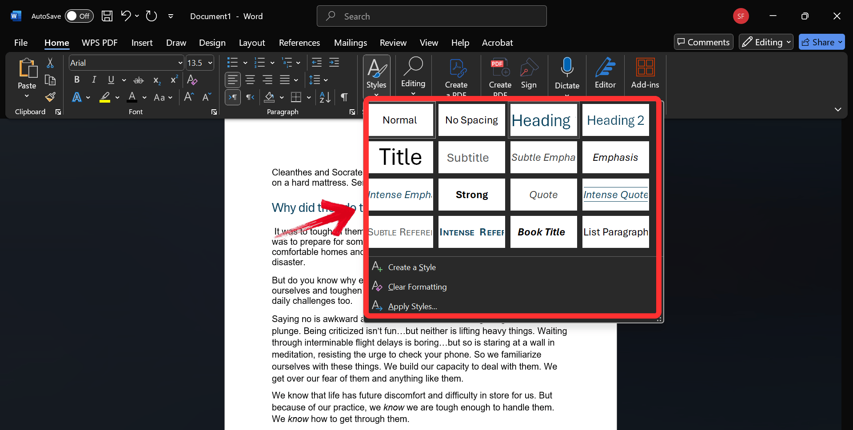Viewport: 853px width, 430px height.
Task: Select Clear Formatting in Styles menu
Action: [417, 287]
